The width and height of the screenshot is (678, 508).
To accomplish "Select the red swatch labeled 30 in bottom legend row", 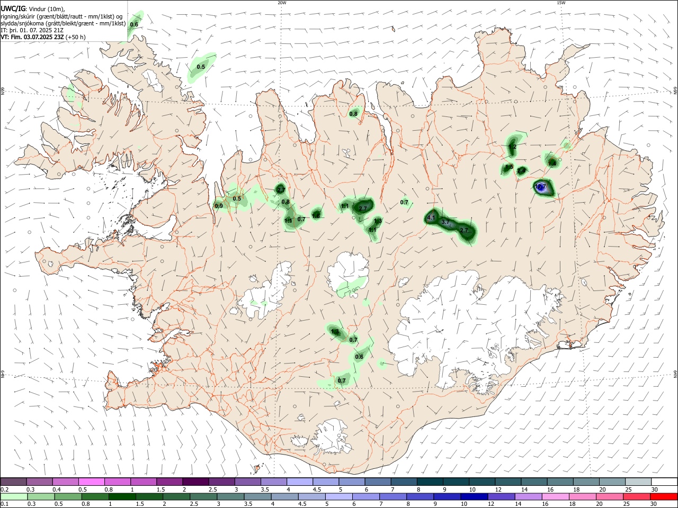I will pyautogui.click(x=664, y=497).
